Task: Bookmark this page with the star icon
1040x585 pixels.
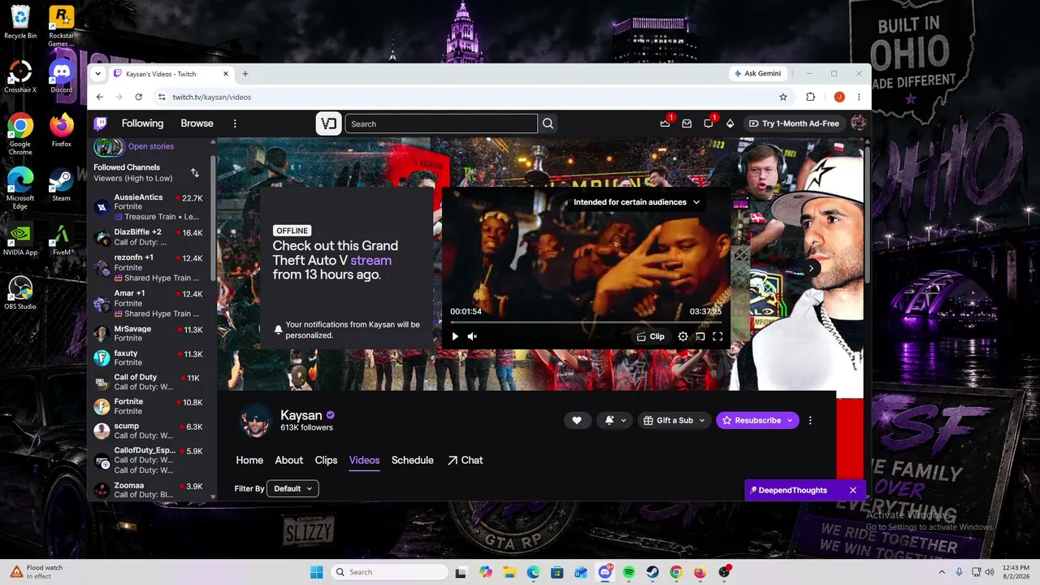Action: 783,97
